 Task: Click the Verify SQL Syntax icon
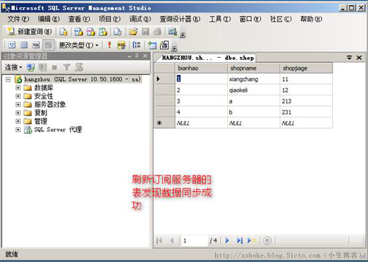click(x=122, y=44)
